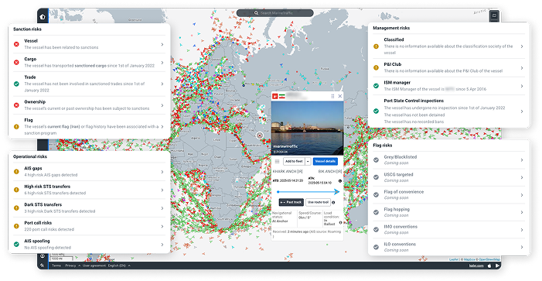
Task: Select the Flag hopping row
Action: point(448,212)
